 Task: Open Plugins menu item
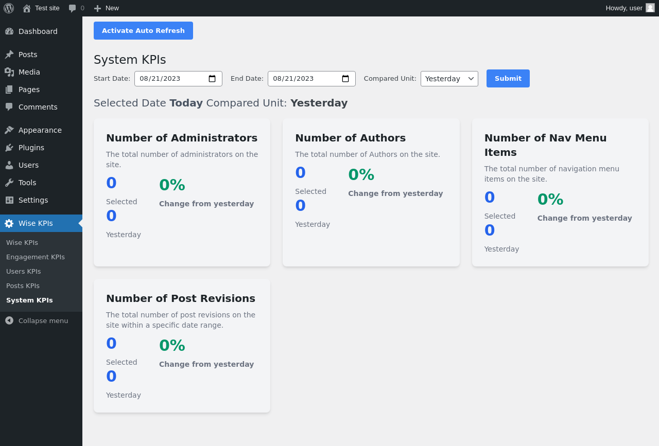coord(41,148)
